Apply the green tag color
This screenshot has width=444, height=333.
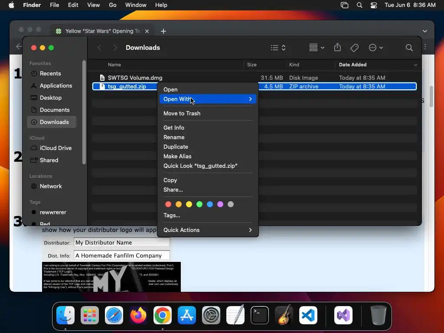pyautogui.click(x=199, y=205)
